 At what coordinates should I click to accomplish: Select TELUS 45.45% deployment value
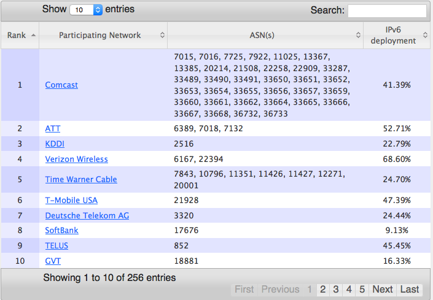point(397,245)
